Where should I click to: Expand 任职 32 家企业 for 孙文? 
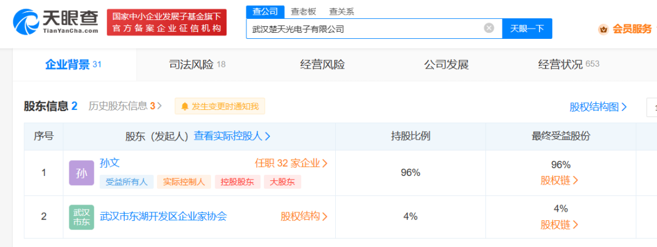(291, 163)
